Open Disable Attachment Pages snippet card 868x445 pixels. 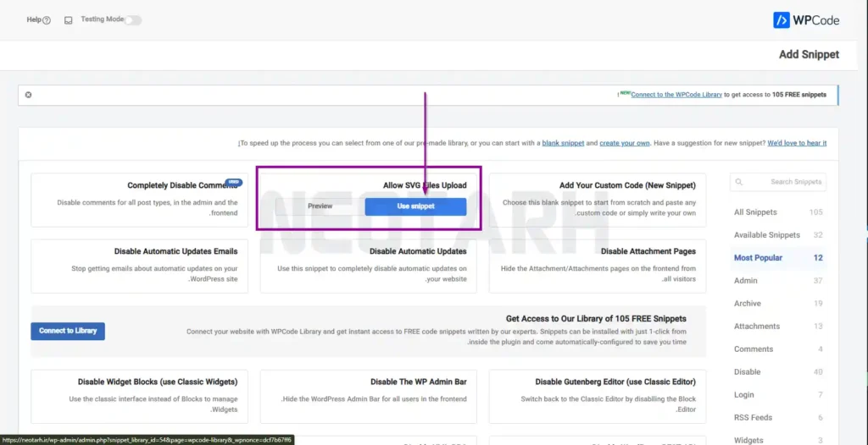click(x=598, y=266)
